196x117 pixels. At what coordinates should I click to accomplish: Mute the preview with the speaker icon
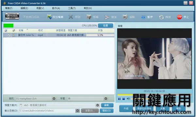point(128,99)
